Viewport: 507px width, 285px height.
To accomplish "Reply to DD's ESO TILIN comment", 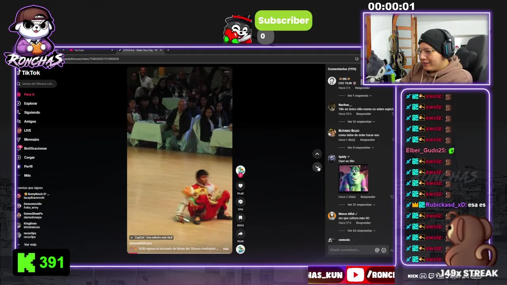I will [x=362, y=88].
